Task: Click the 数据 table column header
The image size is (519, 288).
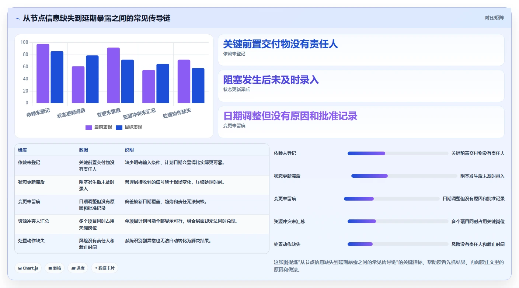Action: point(83,150)
